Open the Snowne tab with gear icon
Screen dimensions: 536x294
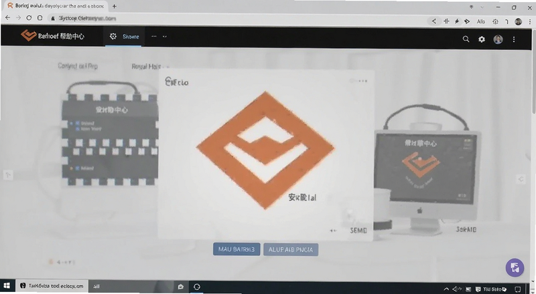tap(125, 37)
